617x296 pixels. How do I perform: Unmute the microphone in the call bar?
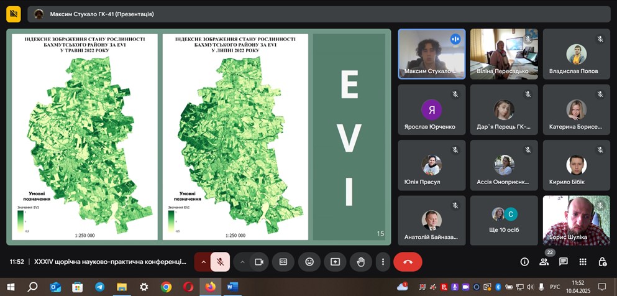click(220, 262)
